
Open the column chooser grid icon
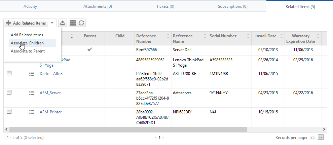coord(73,23)
